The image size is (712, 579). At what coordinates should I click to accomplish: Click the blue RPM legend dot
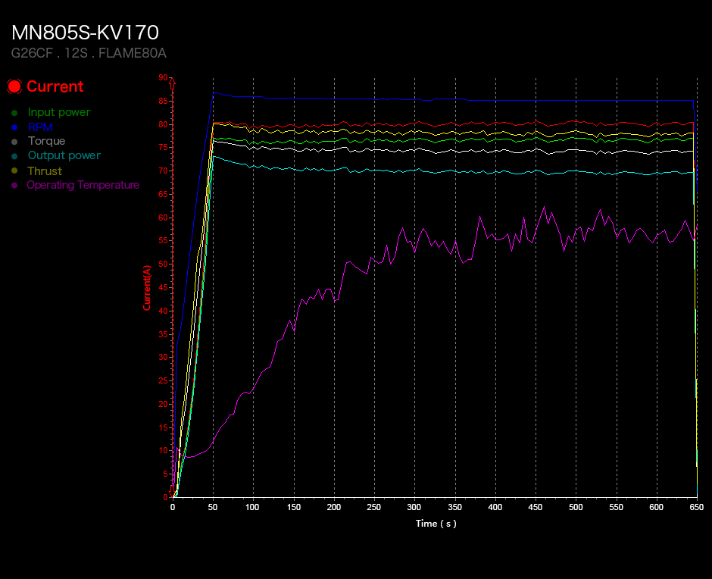pos(14,127)
